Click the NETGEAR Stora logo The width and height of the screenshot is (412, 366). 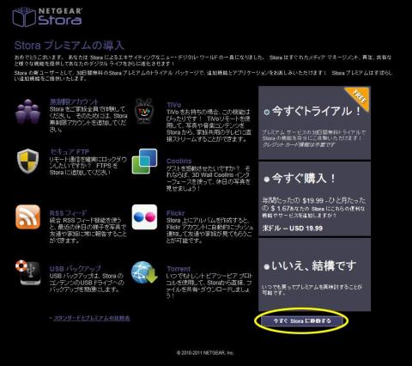click(x=47, y=17)
